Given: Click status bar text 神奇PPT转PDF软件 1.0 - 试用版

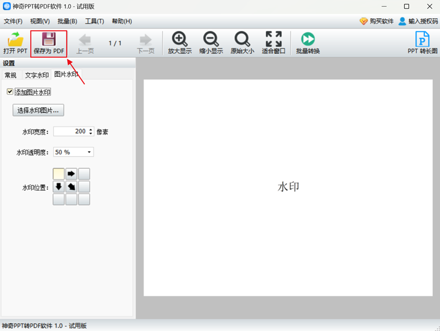Looking at the screenshot, I should (44, 326).
